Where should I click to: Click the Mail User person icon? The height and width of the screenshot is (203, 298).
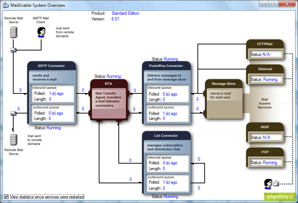click(x=268, y=184)
